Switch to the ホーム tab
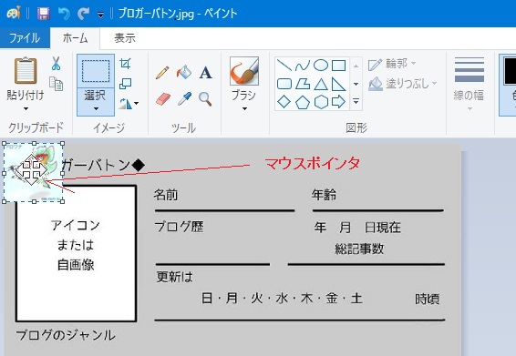Screen dimensions: 516x356 point(75,38)
